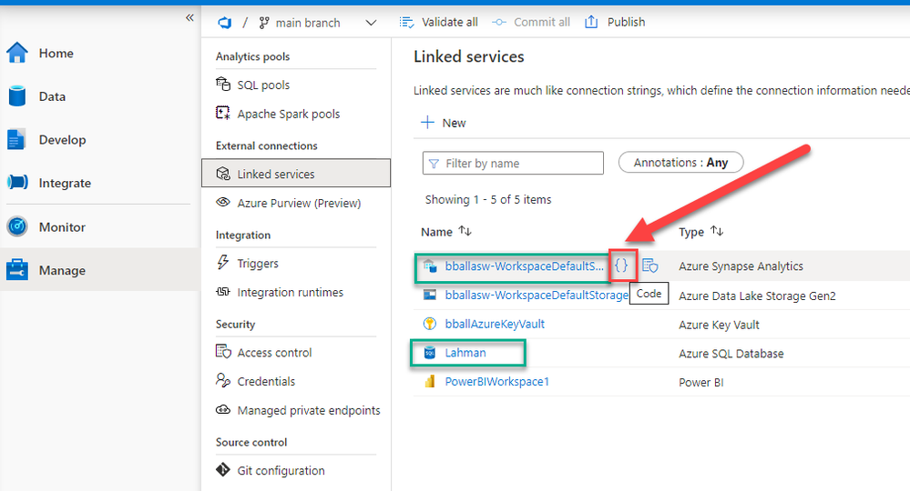Click the Integration runtimes icon

(x=223, y=291)
